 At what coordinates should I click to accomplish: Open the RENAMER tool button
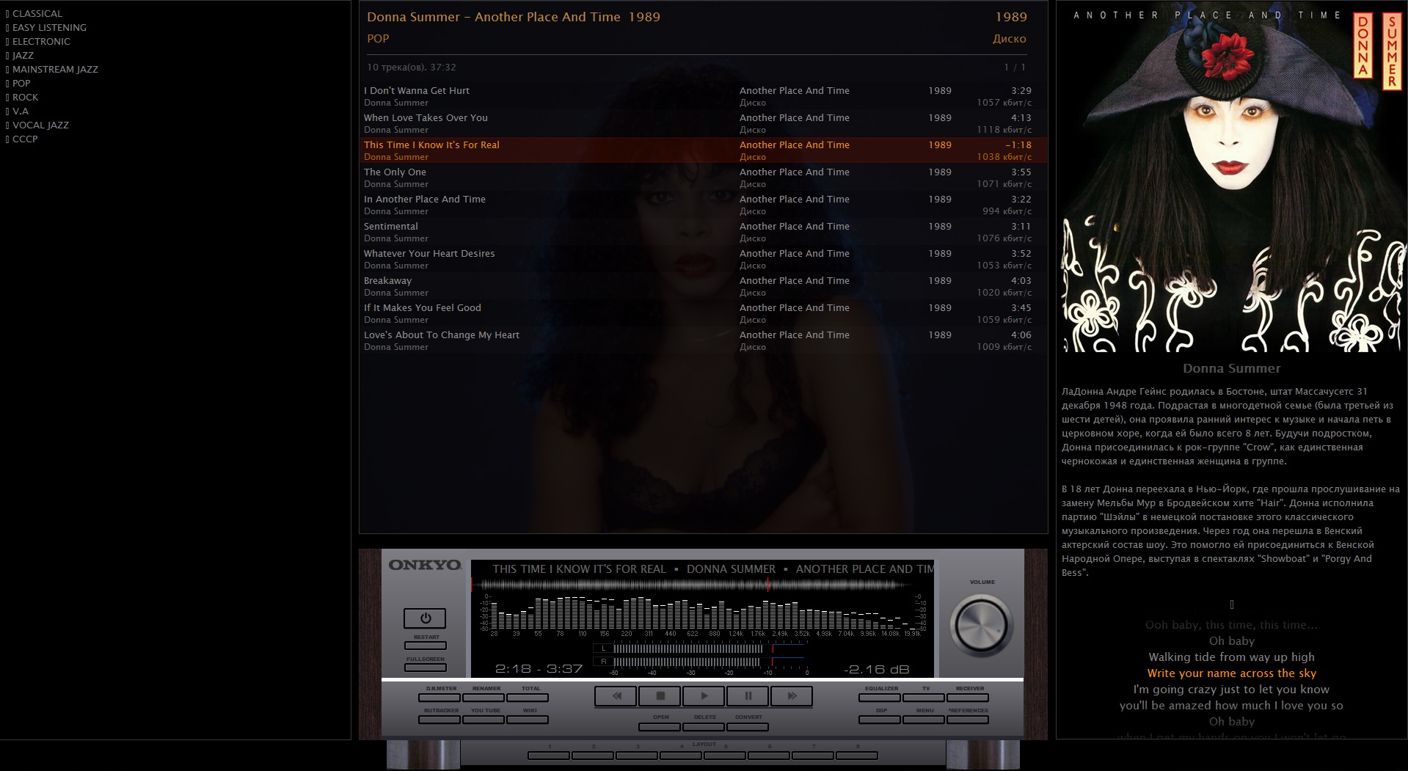[484, 698]
